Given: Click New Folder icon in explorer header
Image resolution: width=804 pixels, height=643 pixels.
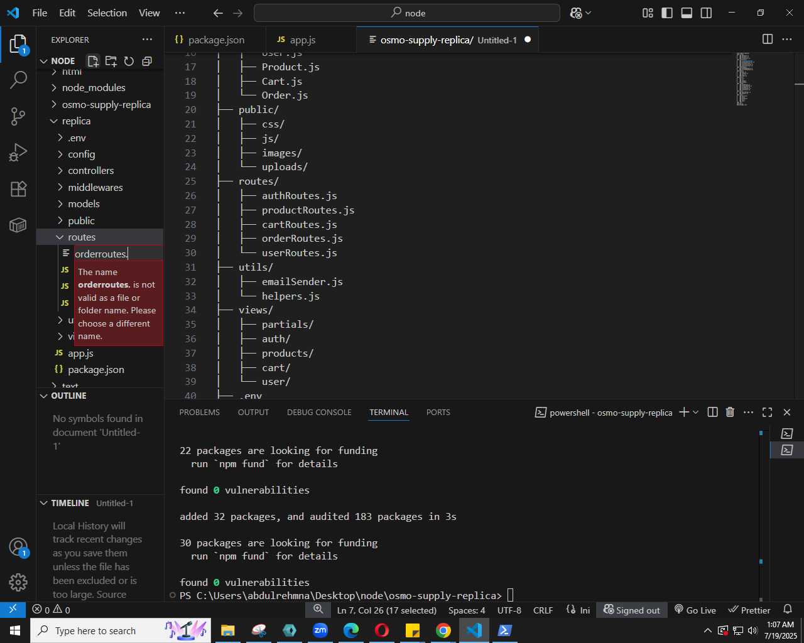Looking at the screenshot, I should coord(111,61).
